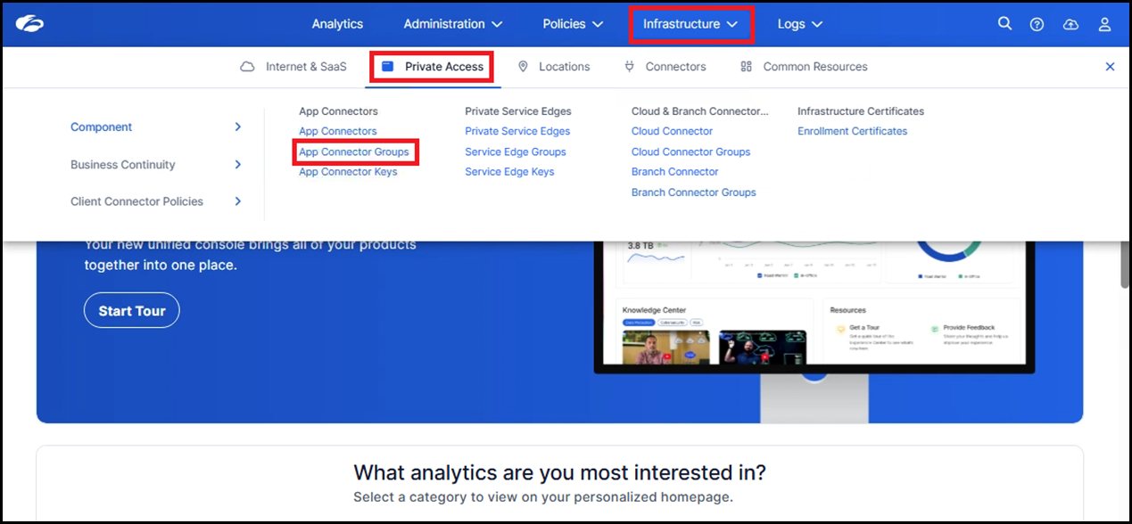Viewport: 1132px width, 524px height.
Task: Click the help question mark icon
Action: coord(1037,25)
